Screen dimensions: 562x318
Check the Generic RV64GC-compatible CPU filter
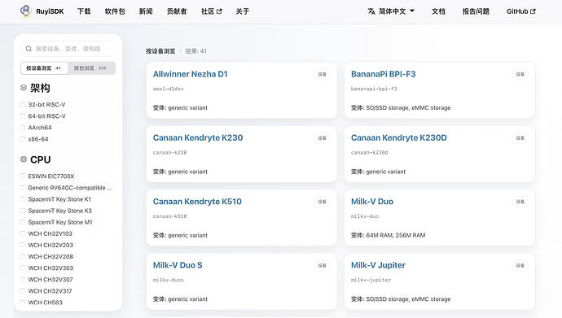(x=23, y=187)
